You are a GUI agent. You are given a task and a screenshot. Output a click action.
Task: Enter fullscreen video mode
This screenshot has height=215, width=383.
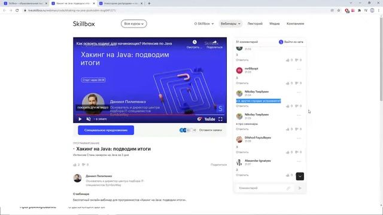point(220,119)
